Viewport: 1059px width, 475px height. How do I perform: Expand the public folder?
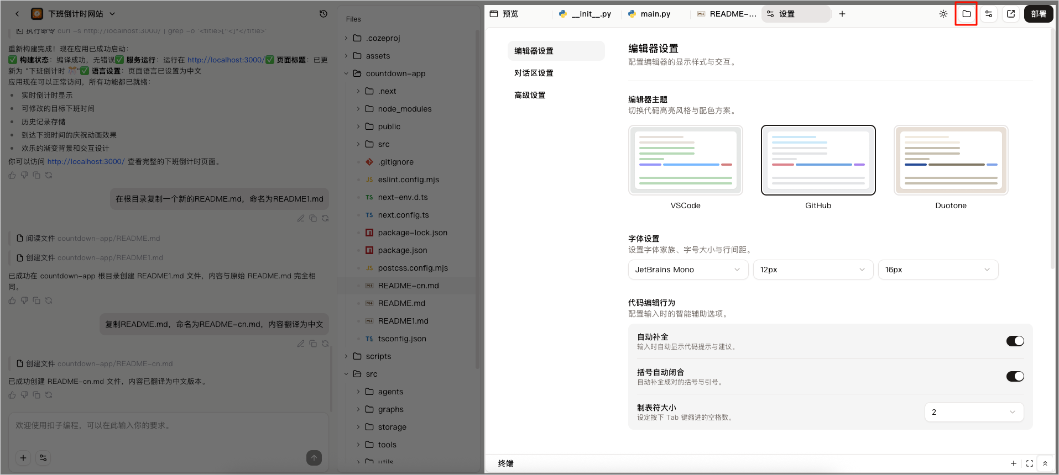(358, 126)
